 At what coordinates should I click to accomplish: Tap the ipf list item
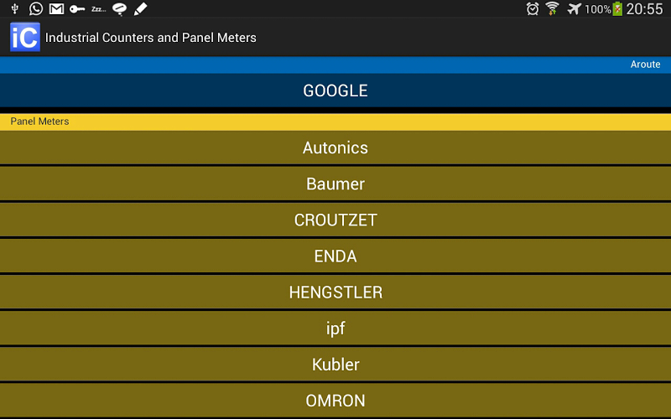click(x=335, y=328)
